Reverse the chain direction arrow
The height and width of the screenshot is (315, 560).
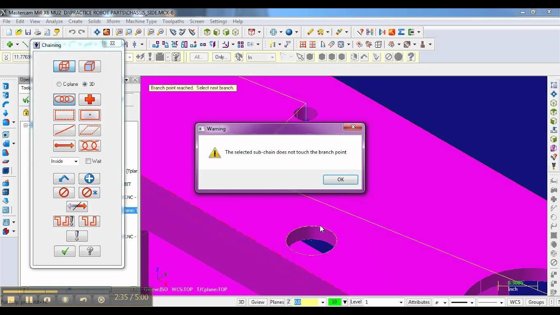coord(77,206)
